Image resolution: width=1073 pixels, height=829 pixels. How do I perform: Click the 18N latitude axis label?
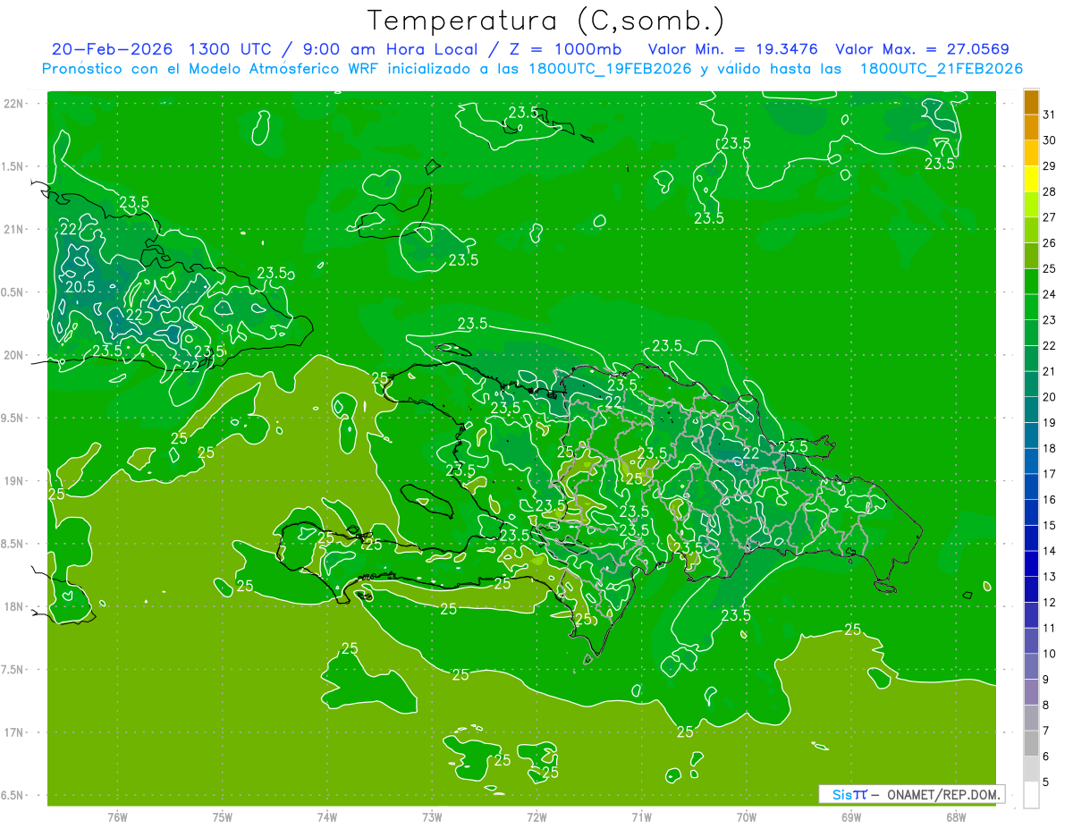point(15,606)
